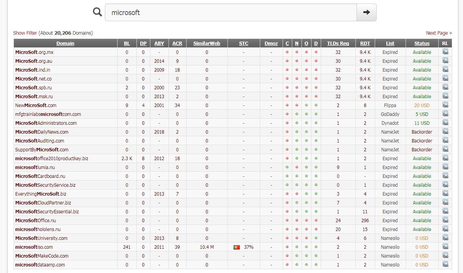The height and width of the screenshot is (273, 463).
Task: Sort by TLDs Reg column header
Action: [x=338, y=44]
